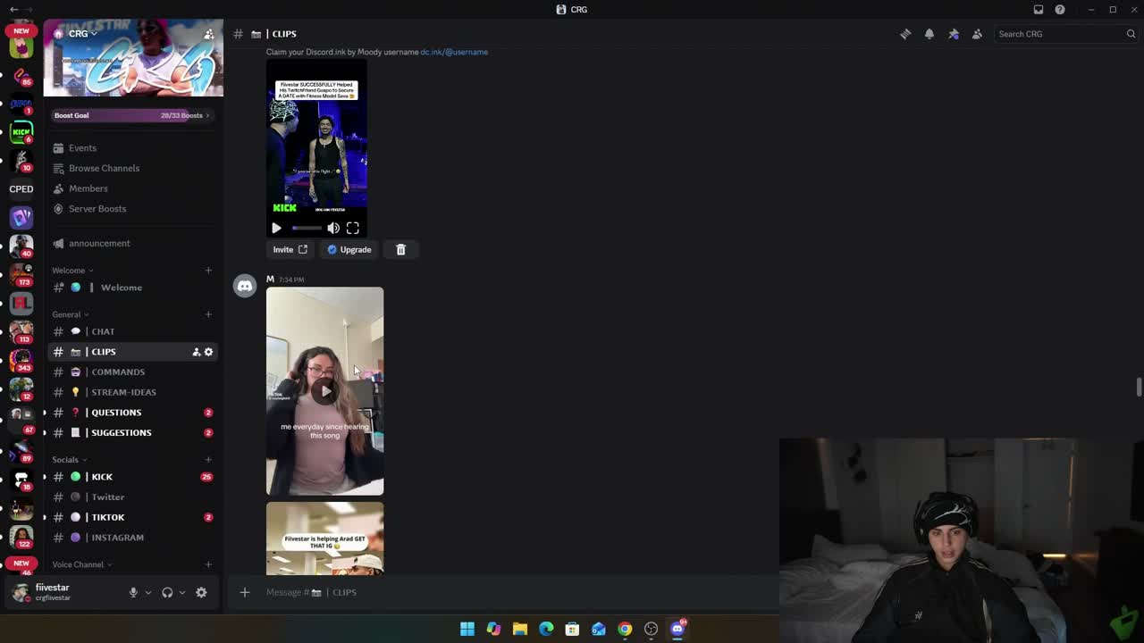Click the trash delete button under video

point(400,250)
